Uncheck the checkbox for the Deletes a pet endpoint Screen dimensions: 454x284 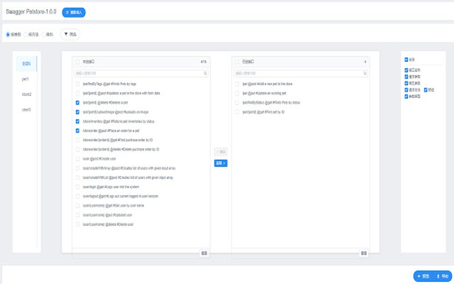77,102
